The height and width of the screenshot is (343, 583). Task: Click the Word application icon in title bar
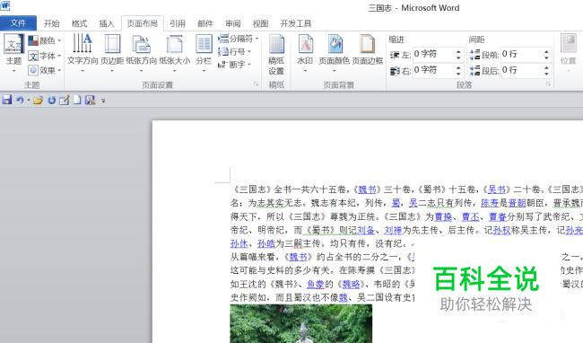tap(5, 5)
